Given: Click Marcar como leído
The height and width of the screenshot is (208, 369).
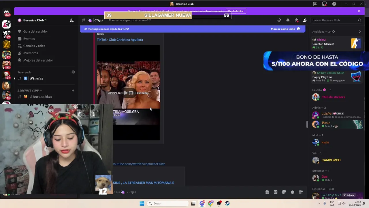Looking at the screenshot, I should coord(285,29).
